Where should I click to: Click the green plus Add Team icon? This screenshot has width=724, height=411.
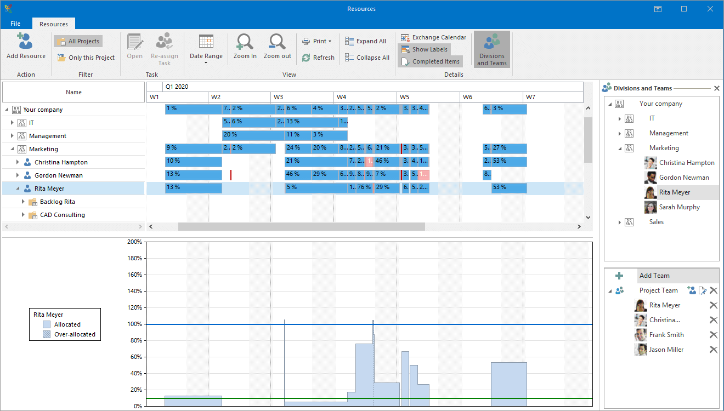pyautogui.click(x=619, y=276)
